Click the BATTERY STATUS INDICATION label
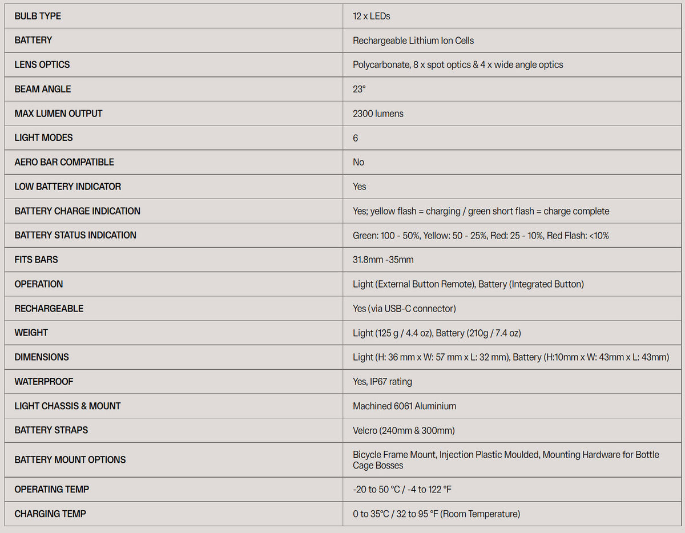Viewport: 685px width, 533px height. (x=75, y=235)
